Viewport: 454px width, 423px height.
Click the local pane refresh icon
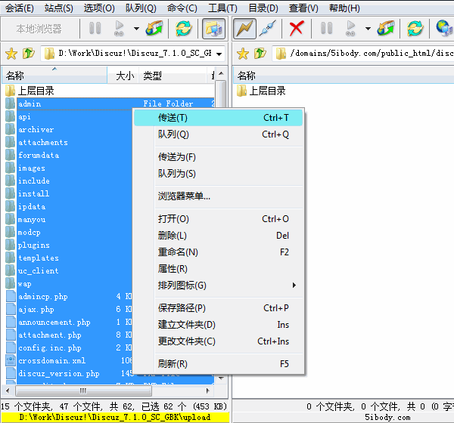click(x=183, y=29)
